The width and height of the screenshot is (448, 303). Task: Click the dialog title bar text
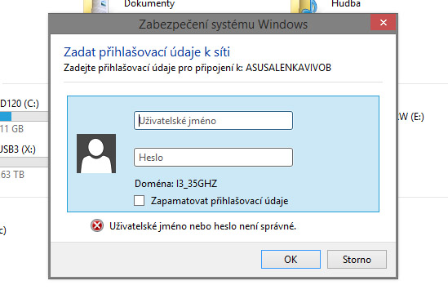coord(223,25)
